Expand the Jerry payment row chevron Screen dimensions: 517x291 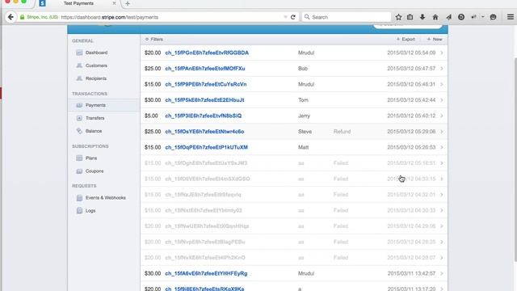[x=442, y=116]
